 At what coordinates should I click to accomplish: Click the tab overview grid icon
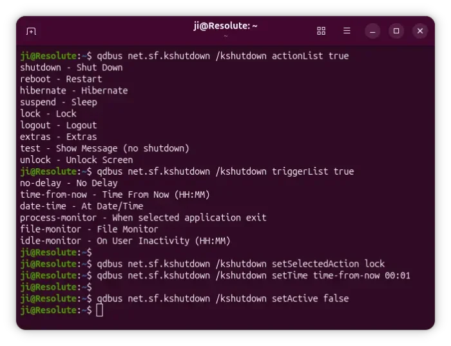tap(321, 31)
